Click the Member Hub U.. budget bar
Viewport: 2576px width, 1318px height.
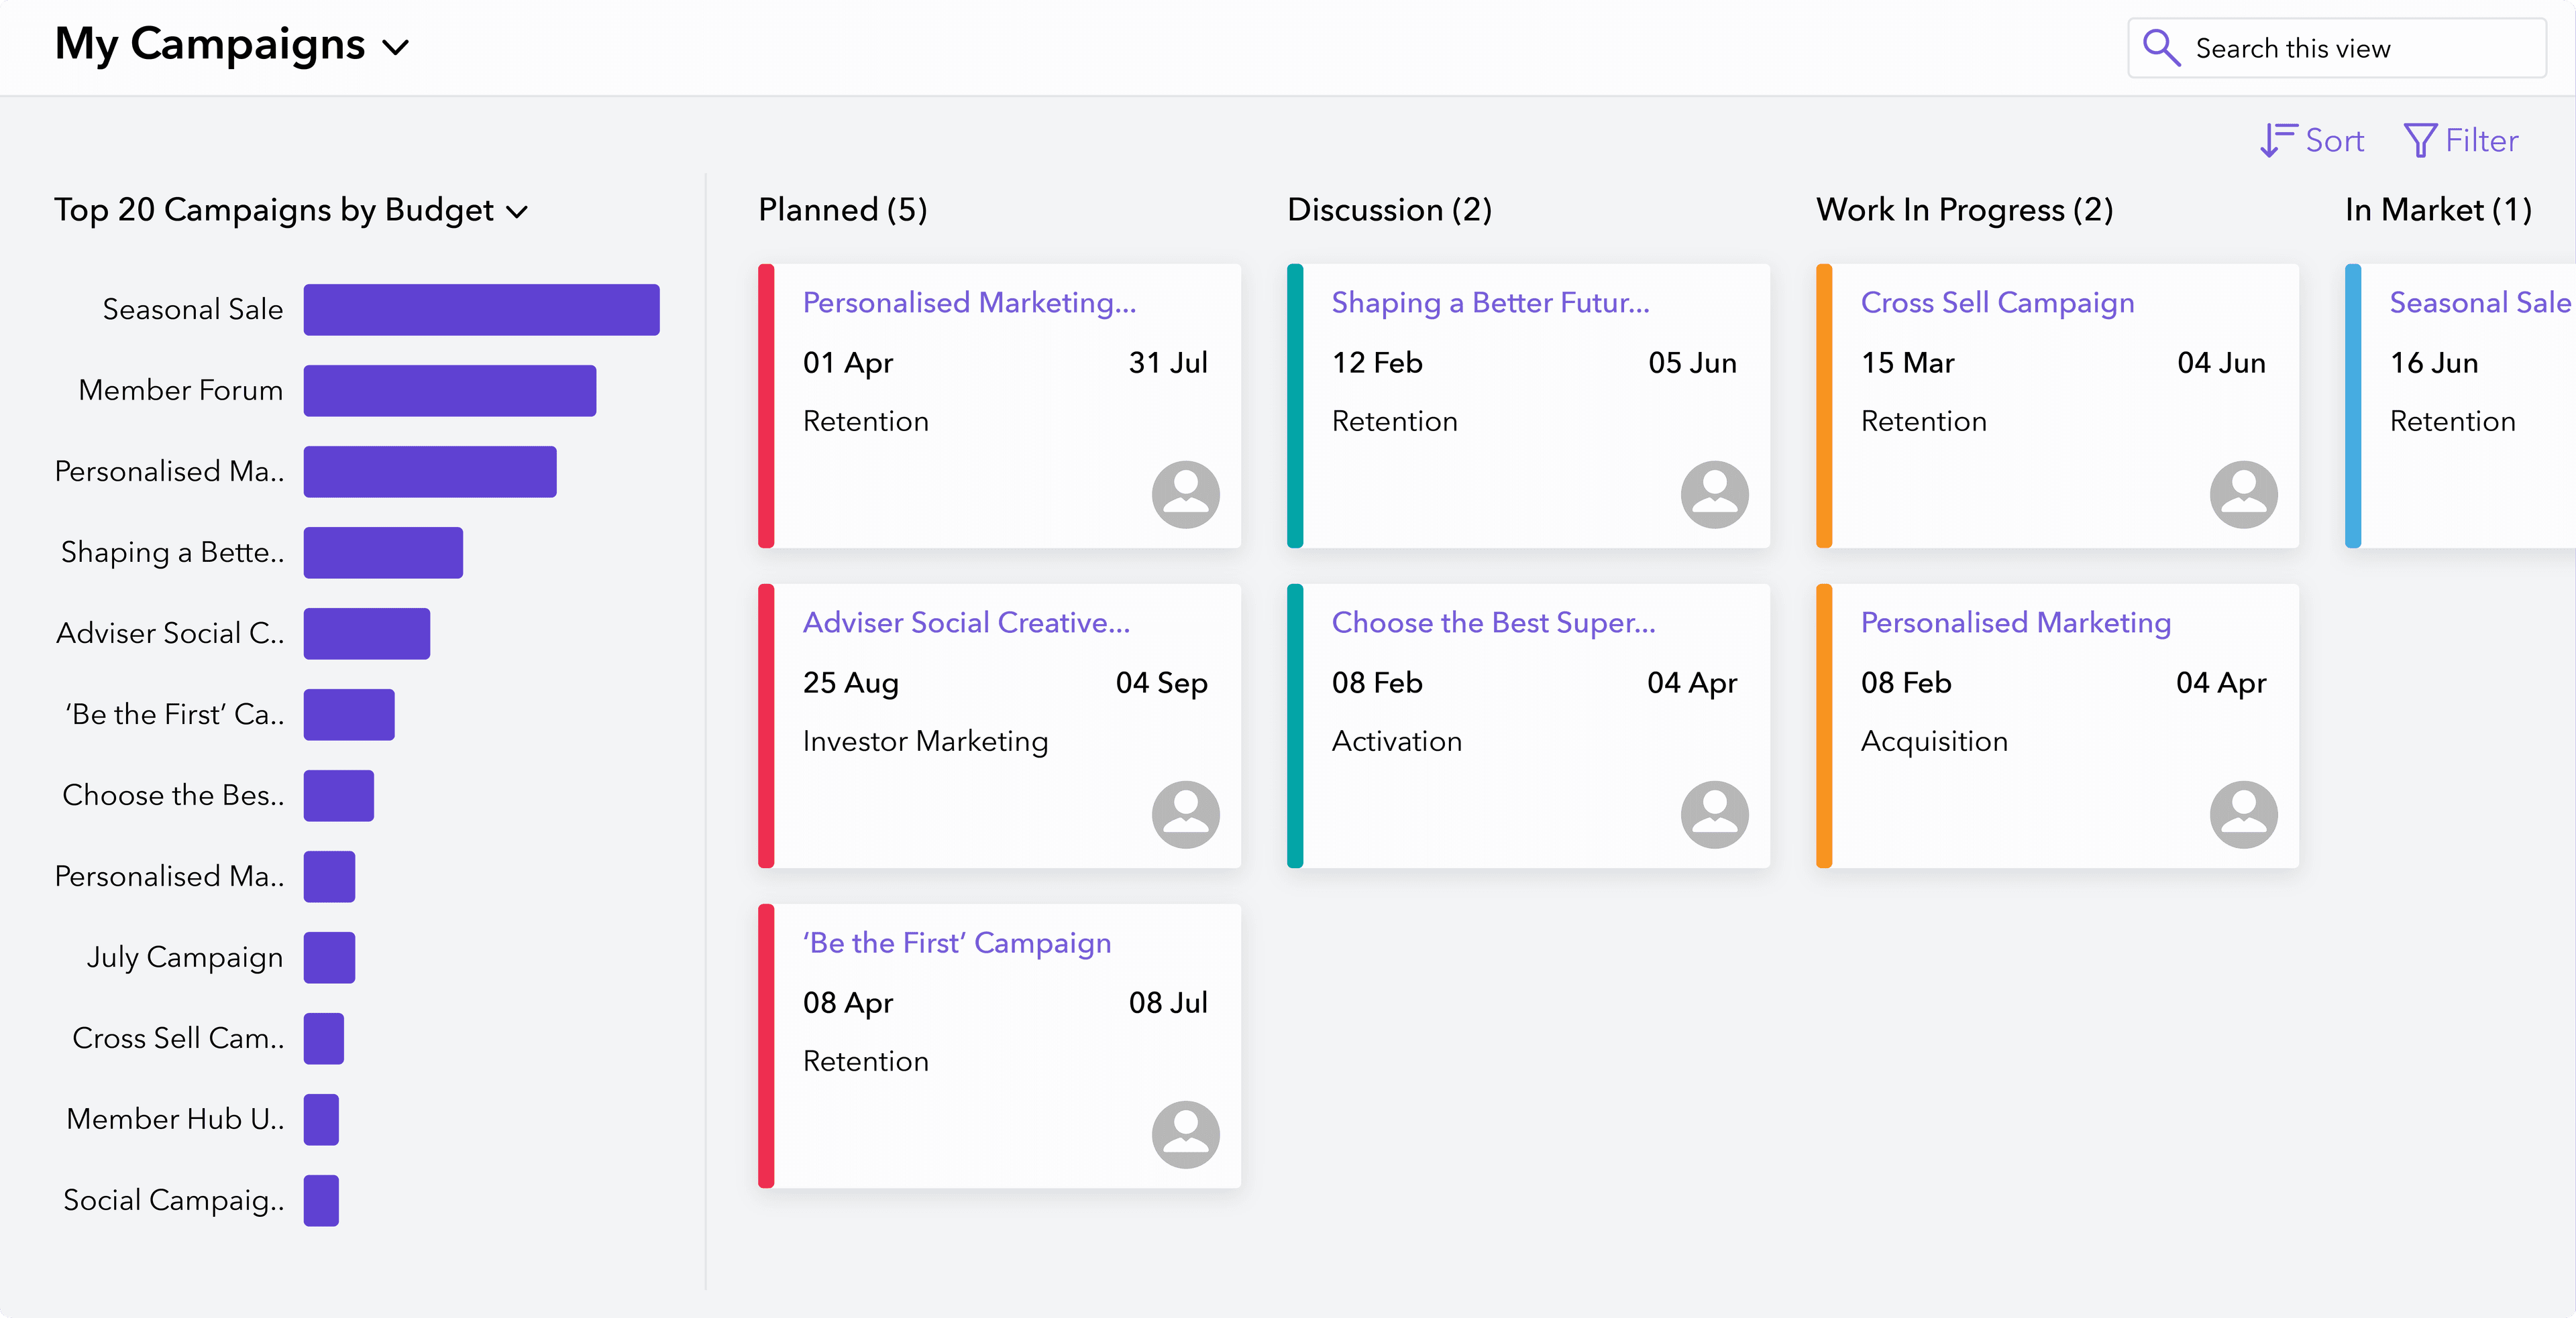coord(321,1119)
